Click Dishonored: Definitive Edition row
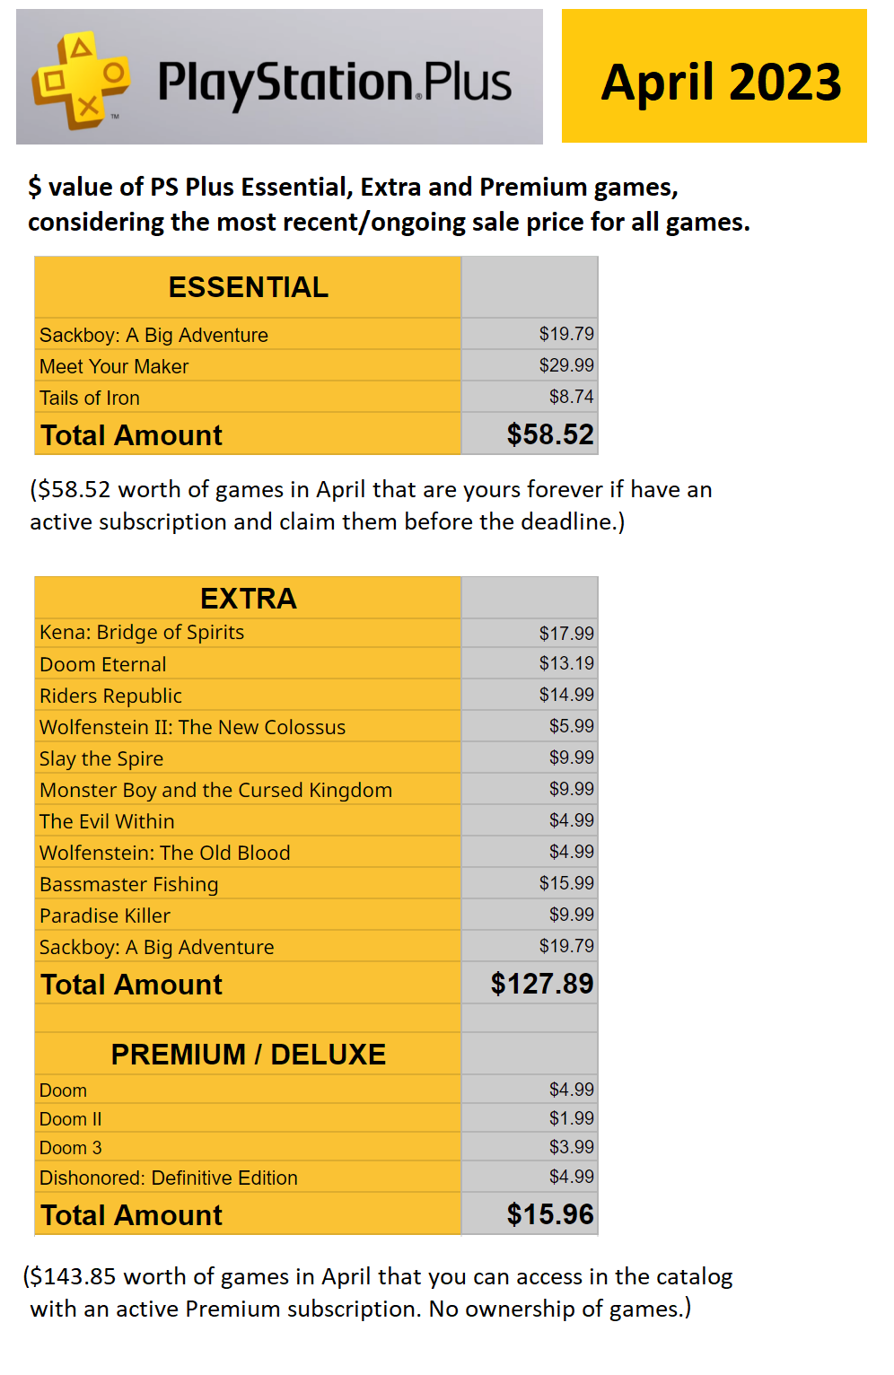This screenshot has width=894, height=1375. pos(169,1178)
